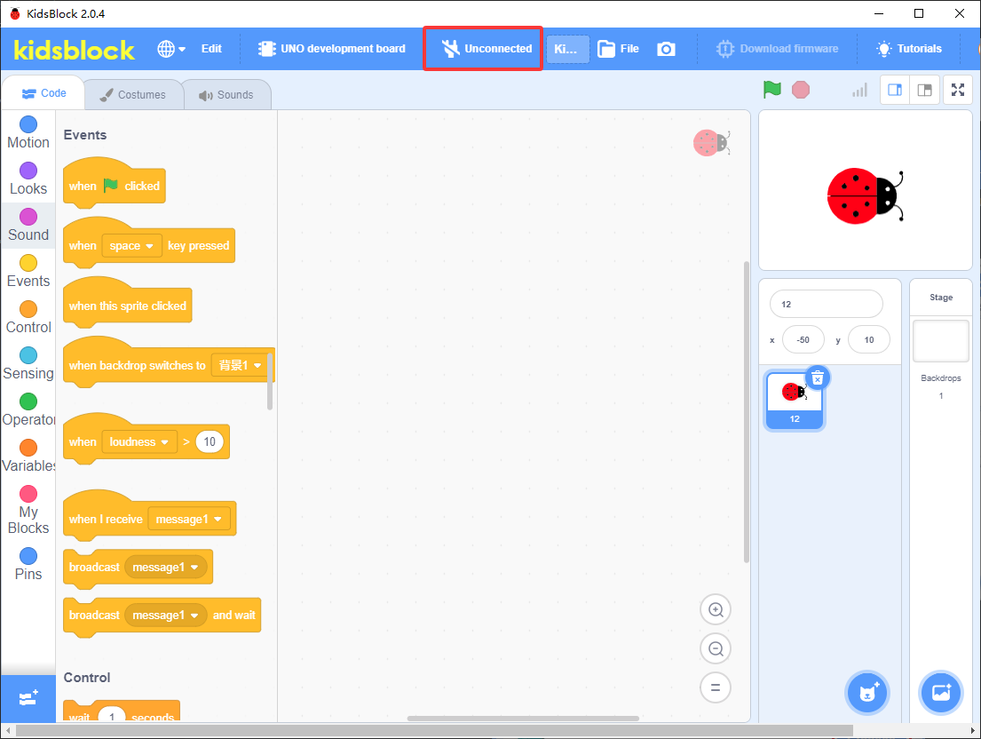The height and width of the screenshot is (739, 981).
Task: Select UNO development board
Action: coord(332,49)
